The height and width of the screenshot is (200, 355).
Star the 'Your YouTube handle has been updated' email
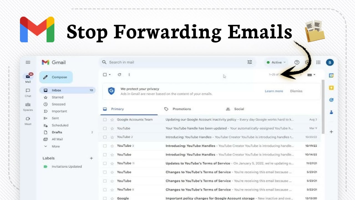point(112,128)
